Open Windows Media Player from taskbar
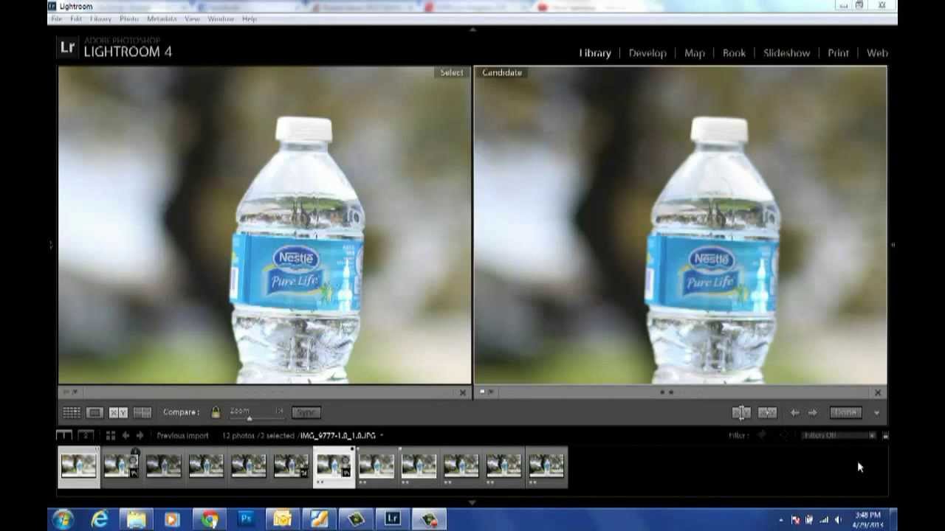 coord(172,519)
